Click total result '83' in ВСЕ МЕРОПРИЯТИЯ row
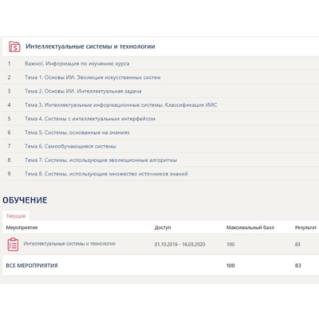Viewport: 319px width, 319px height. [297, 266]
